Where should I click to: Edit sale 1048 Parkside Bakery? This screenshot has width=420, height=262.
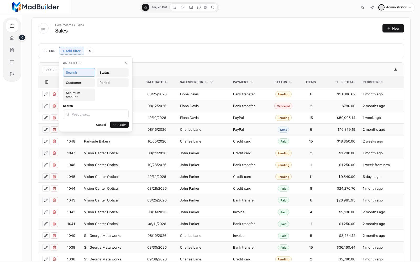click(46, 141)
